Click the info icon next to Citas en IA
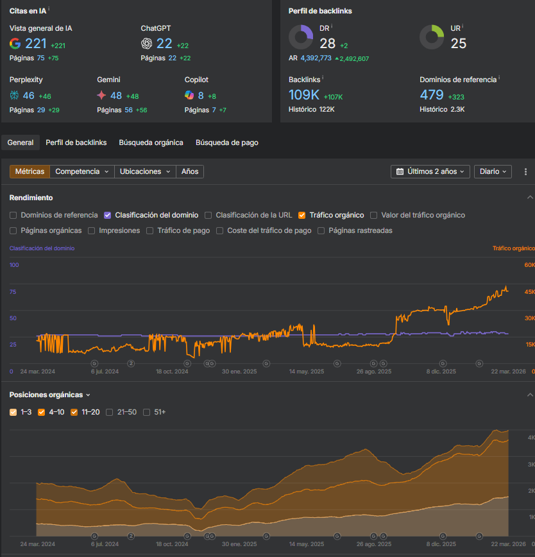 tap(49, 10)
